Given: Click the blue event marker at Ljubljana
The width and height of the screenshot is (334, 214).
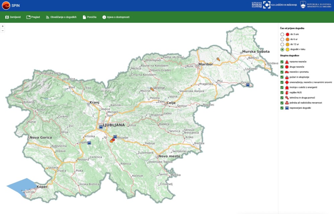Looking at the screenshot, I should point(101,127).
